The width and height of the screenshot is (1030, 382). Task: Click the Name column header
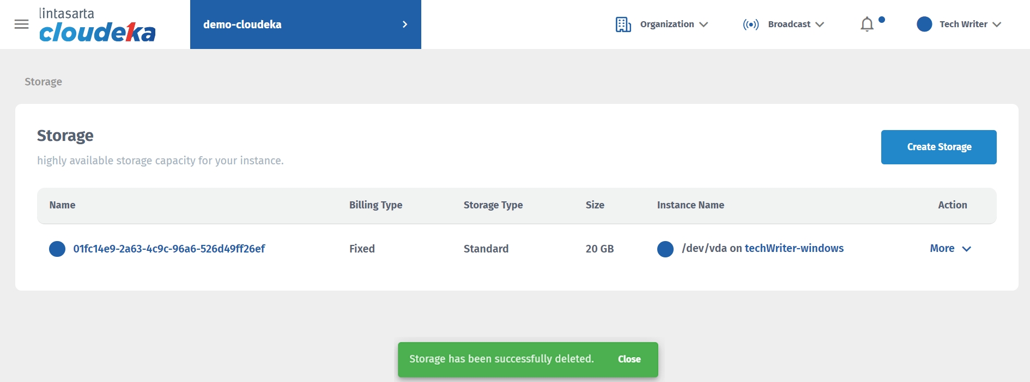[x=62, y=205]
